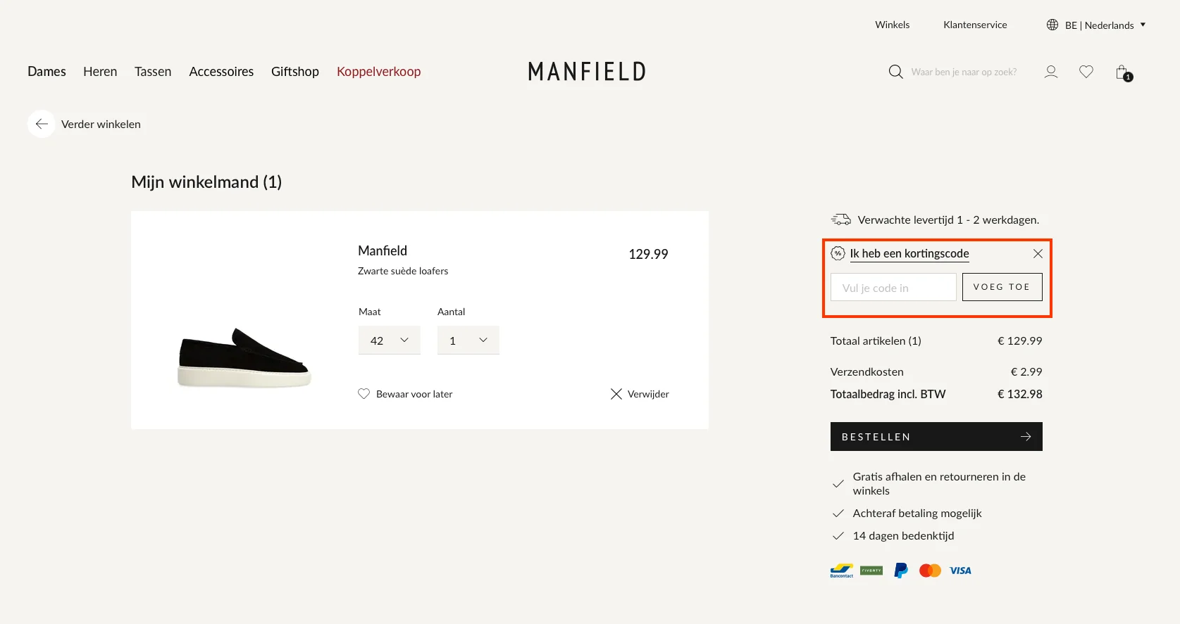
Task: Click the Bancontact payment icon
Action: coord(840,570)
